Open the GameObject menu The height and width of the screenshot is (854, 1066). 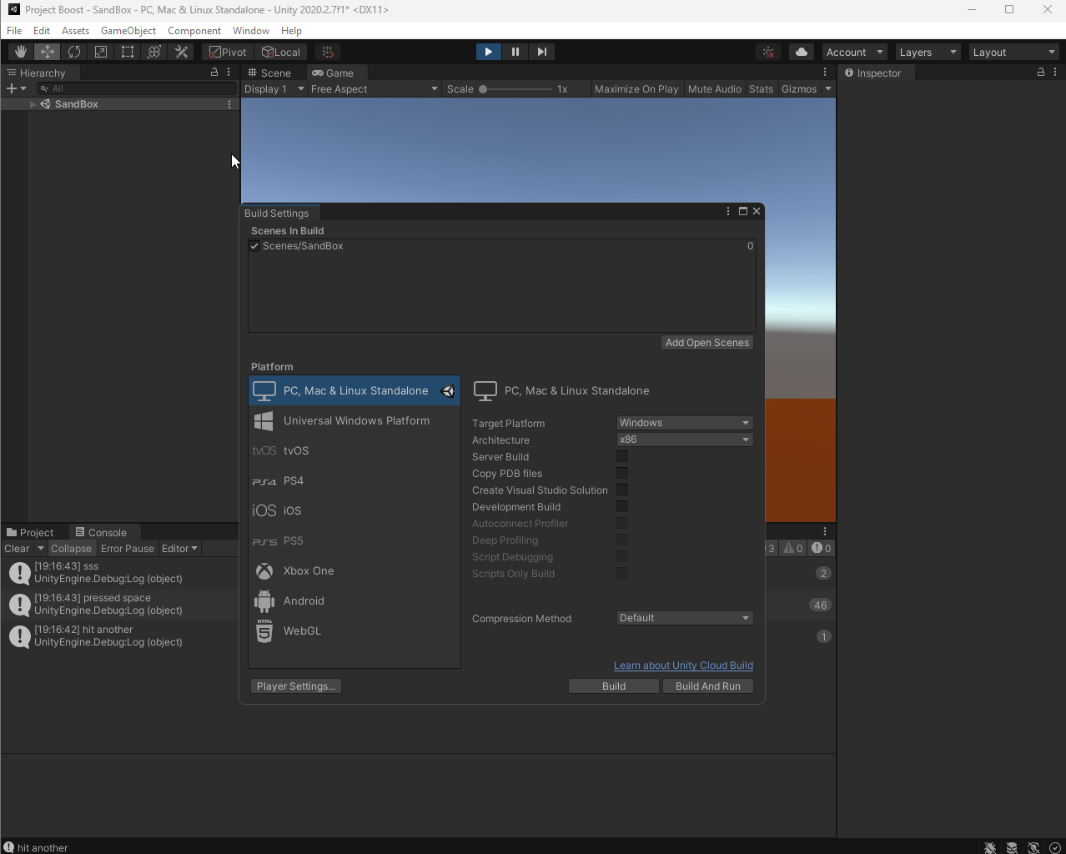(x=128, y=30)
